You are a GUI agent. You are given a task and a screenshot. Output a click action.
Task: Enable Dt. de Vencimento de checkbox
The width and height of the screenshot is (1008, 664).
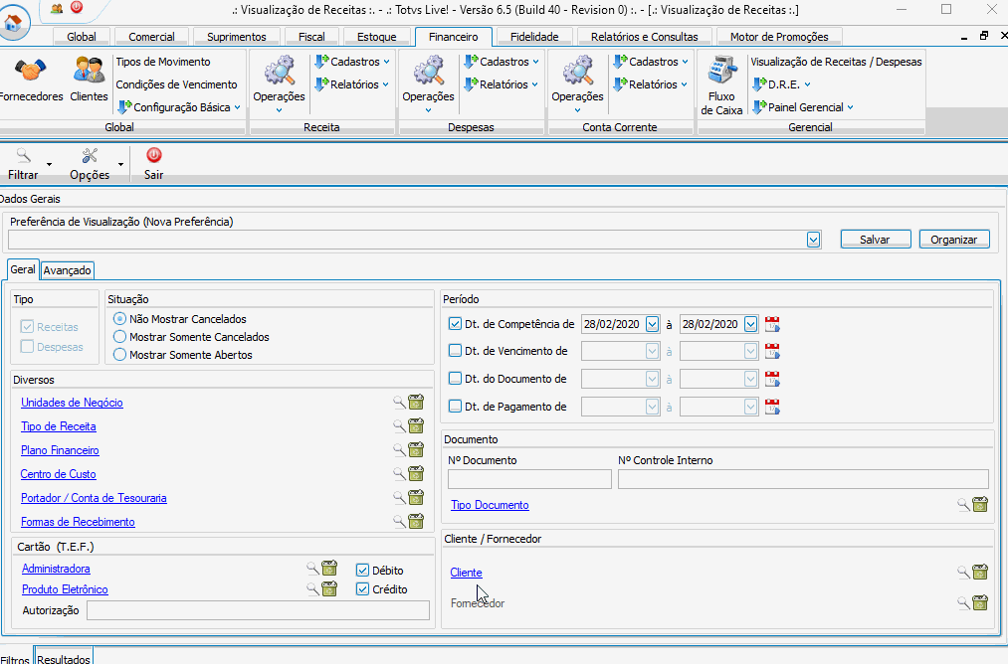click(x=455, y=351)
